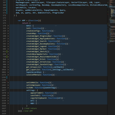Click the fold ellipsis after createMap: function(){
This screenshot has width=115, height=115.
(51, 33)
